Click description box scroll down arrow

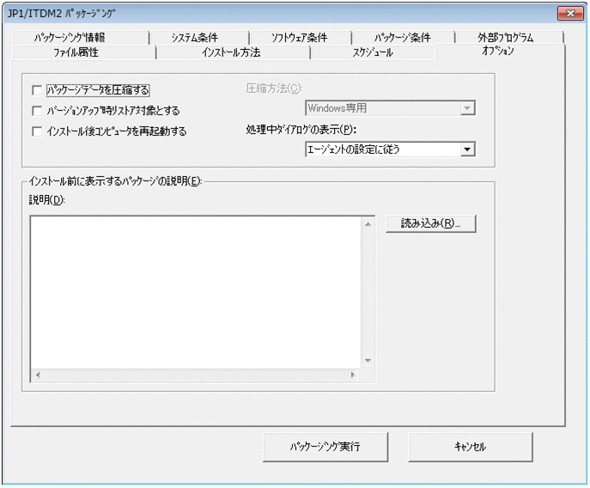pyautogui.click(x=368, y=361)
